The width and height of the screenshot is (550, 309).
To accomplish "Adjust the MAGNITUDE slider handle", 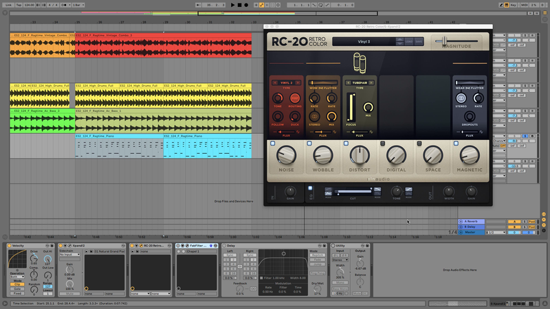I will click(x=444, y=41).
